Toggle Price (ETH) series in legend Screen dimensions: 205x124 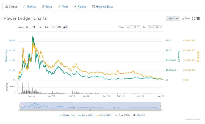coord(122,115)
